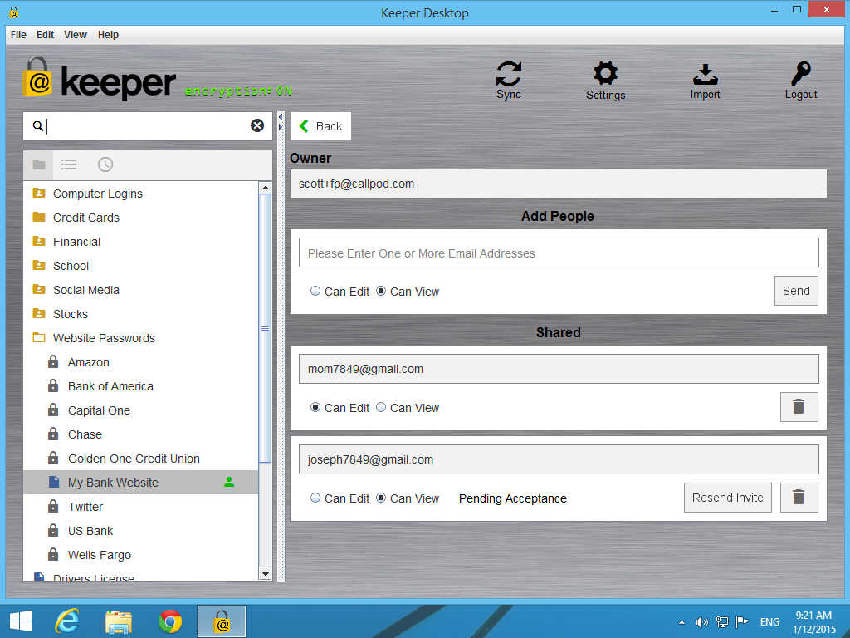Click the search input field
Screen dimensions: 850x638
click(x=146, y=126)
